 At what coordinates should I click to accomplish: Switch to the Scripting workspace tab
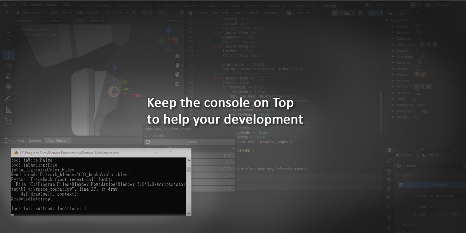point(329,5)
